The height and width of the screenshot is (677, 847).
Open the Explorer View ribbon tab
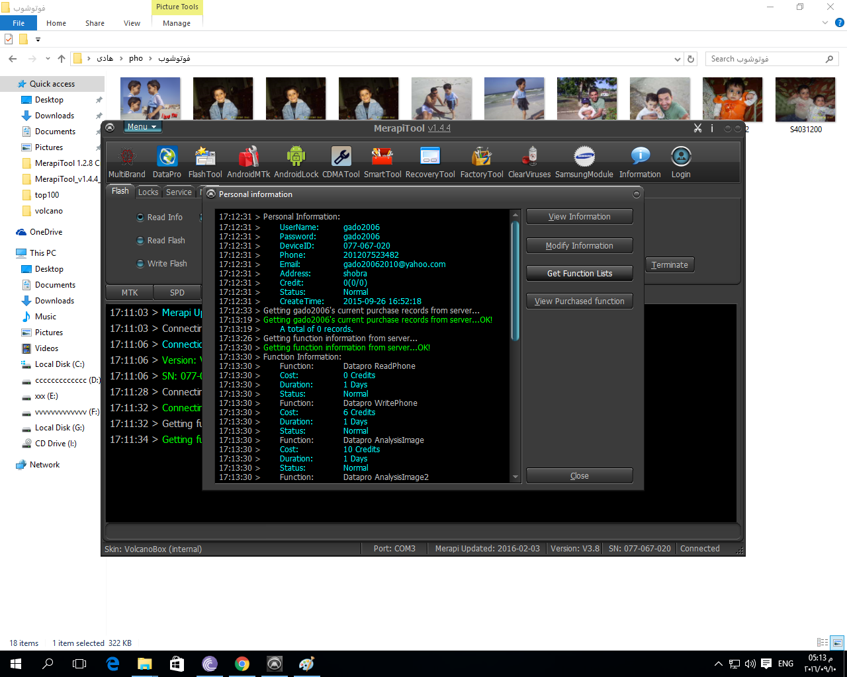[132, 23]
